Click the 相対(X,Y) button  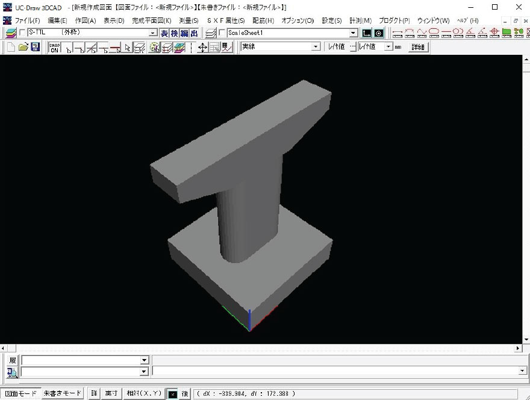click(x=144, y=393)
